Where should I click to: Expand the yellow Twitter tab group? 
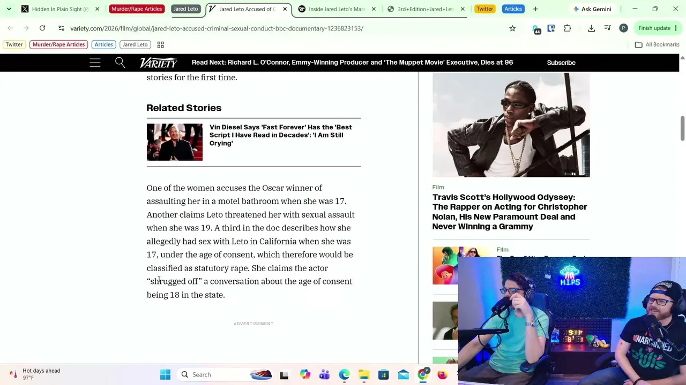[484, 9]
